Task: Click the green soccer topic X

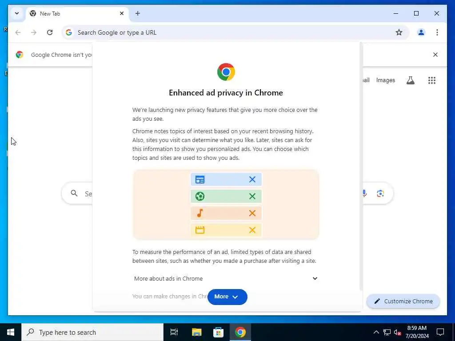Action: [252, 196]
